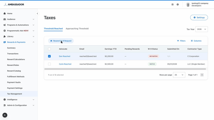Open the help question mark icon
Image resolution: width=214 pixels, height=120 pixels.
coord(178,4)
